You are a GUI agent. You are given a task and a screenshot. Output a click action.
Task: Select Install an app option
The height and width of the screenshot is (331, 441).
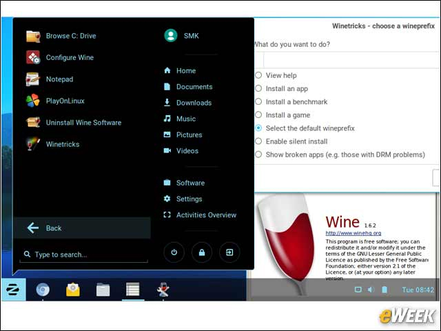pyautogui.click(x=258, y=88)
